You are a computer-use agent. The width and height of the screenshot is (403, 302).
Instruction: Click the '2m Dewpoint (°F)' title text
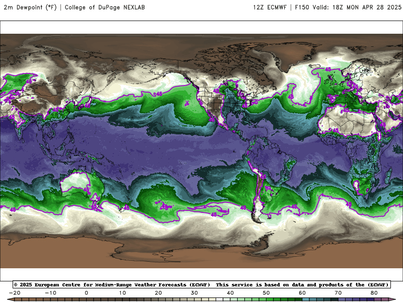(30, 7)
